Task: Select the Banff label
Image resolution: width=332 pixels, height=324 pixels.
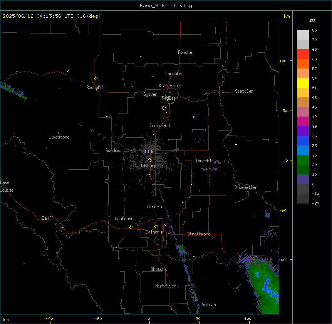Action: 48,218
